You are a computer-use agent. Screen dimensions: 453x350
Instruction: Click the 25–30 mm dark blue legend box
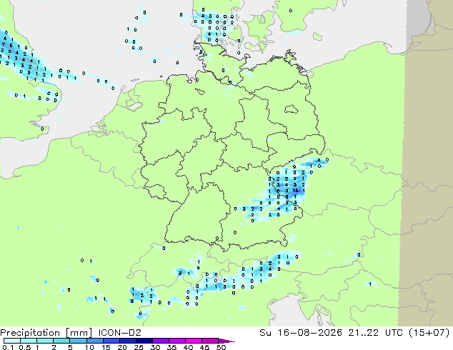(x=144, y=341)
